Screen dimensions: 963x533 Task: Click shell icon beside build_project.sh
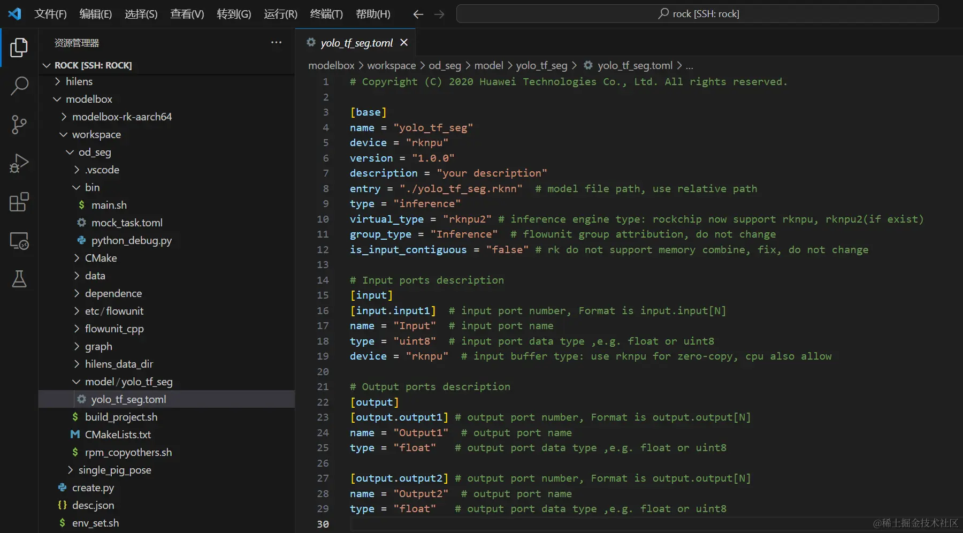pos(75,417)
